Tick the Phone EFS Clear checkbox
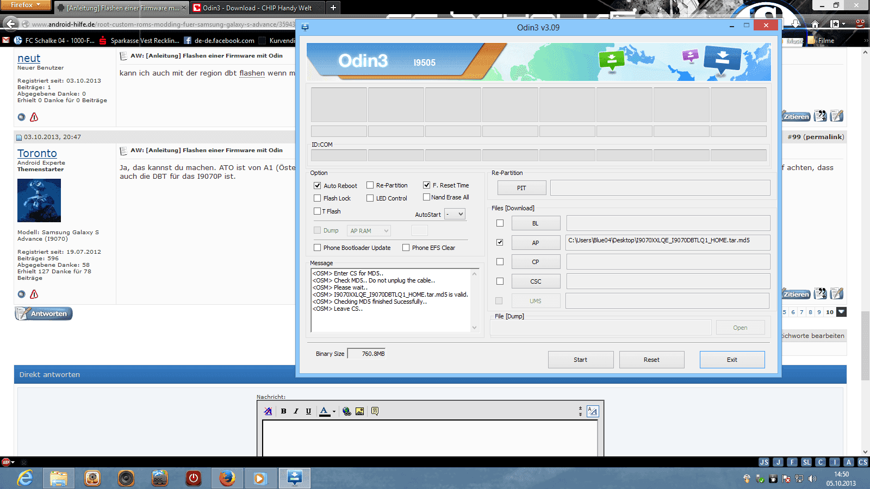Viewport: 870px width, 489px height. 406,248
